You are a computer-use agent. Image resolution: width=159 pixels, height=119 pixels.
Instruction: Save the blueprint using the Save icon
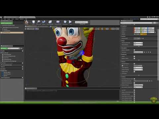pyautogui.click(x=33, y=22)
